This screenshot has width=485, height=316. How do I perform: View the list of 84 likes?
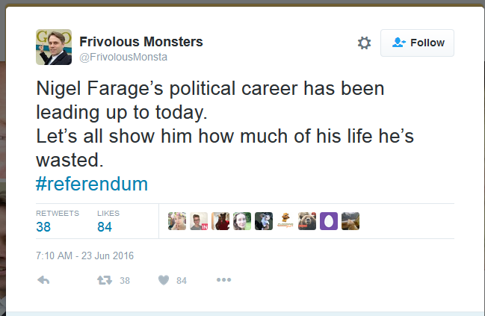pos(108,221)
